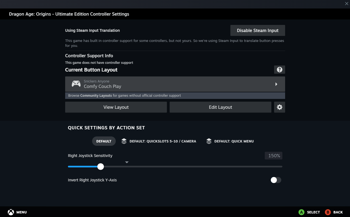Browse Community Layouts link

pyautogui.click(x=96, y=96)
